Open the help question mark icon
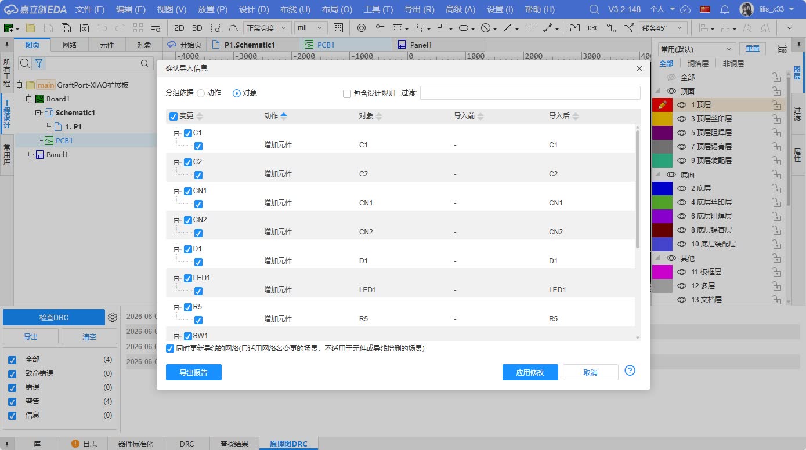The image size is (806, 450). pos(630,371)
